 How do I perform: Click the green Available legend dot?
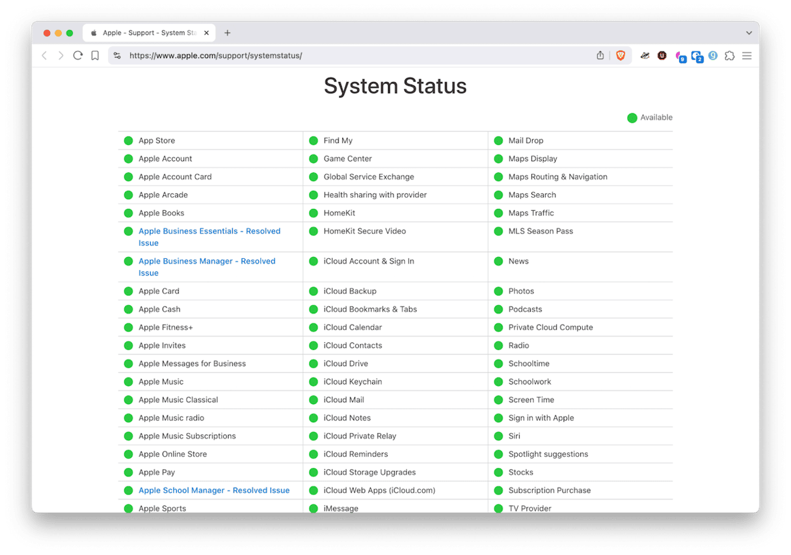[x=632, y=118]
